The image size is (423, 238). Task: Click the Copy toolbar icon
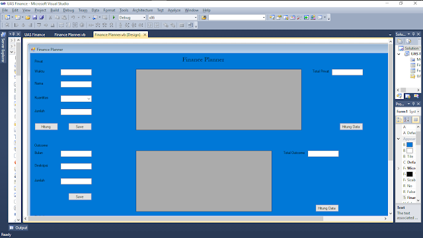pyautogui.click(x=58, y=18)
